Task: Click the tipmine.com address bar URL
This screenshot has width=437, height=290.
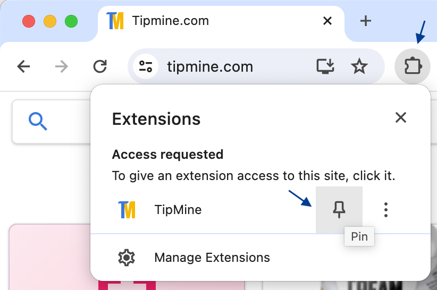Action: tap(210, 67)
